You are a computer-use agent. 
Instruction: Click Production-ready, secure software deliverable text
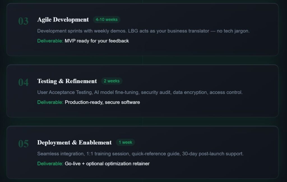click(x=102, y=102)
